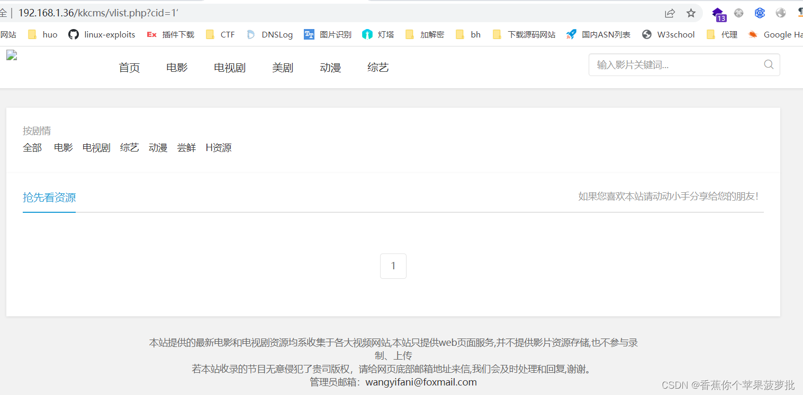Expand the 插件下载 bookmark folder
The height and width of the screenshot is (395, 803).
[x=178, y=34]
